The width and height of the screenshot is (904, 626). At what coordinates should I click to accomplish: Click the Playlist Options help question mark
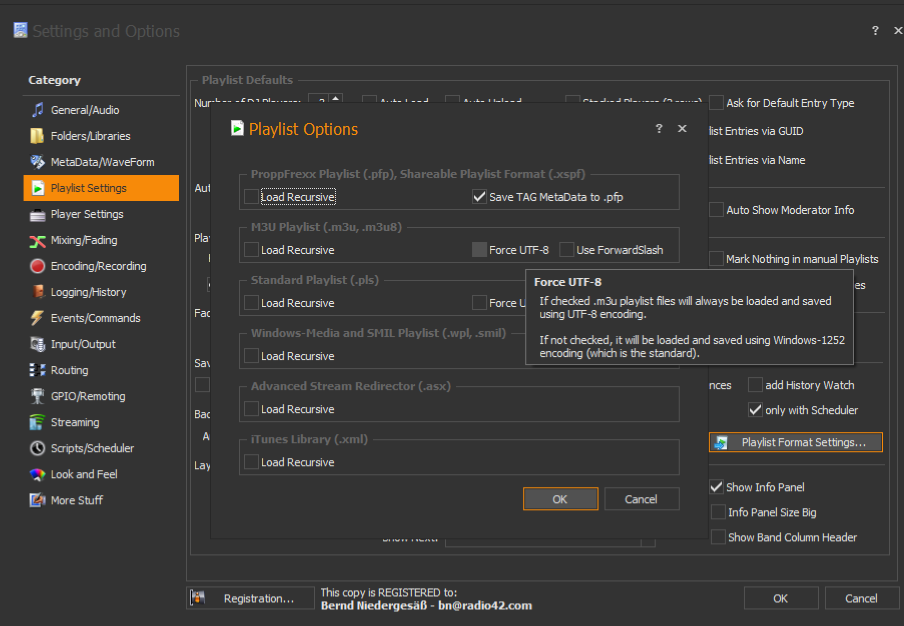(x=659, y=129)
